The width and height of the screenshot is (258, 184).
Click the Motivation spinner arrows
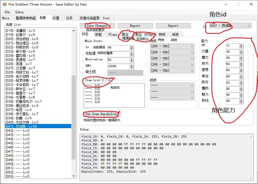coord(132,60)
